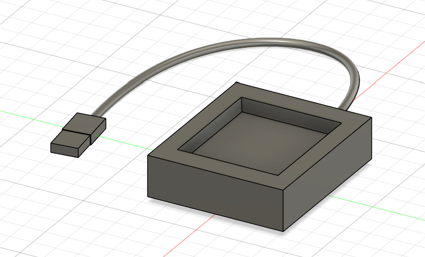Select the right side face of the large box
The image size is (425, 257).
click(x=328, y=174)
